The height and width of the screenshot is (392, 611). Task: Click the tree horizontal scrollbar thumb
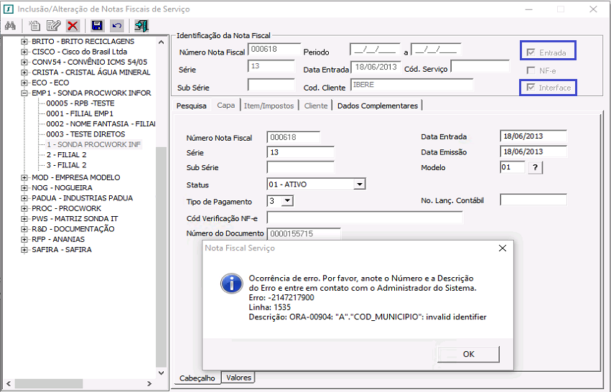click(49, 383)
